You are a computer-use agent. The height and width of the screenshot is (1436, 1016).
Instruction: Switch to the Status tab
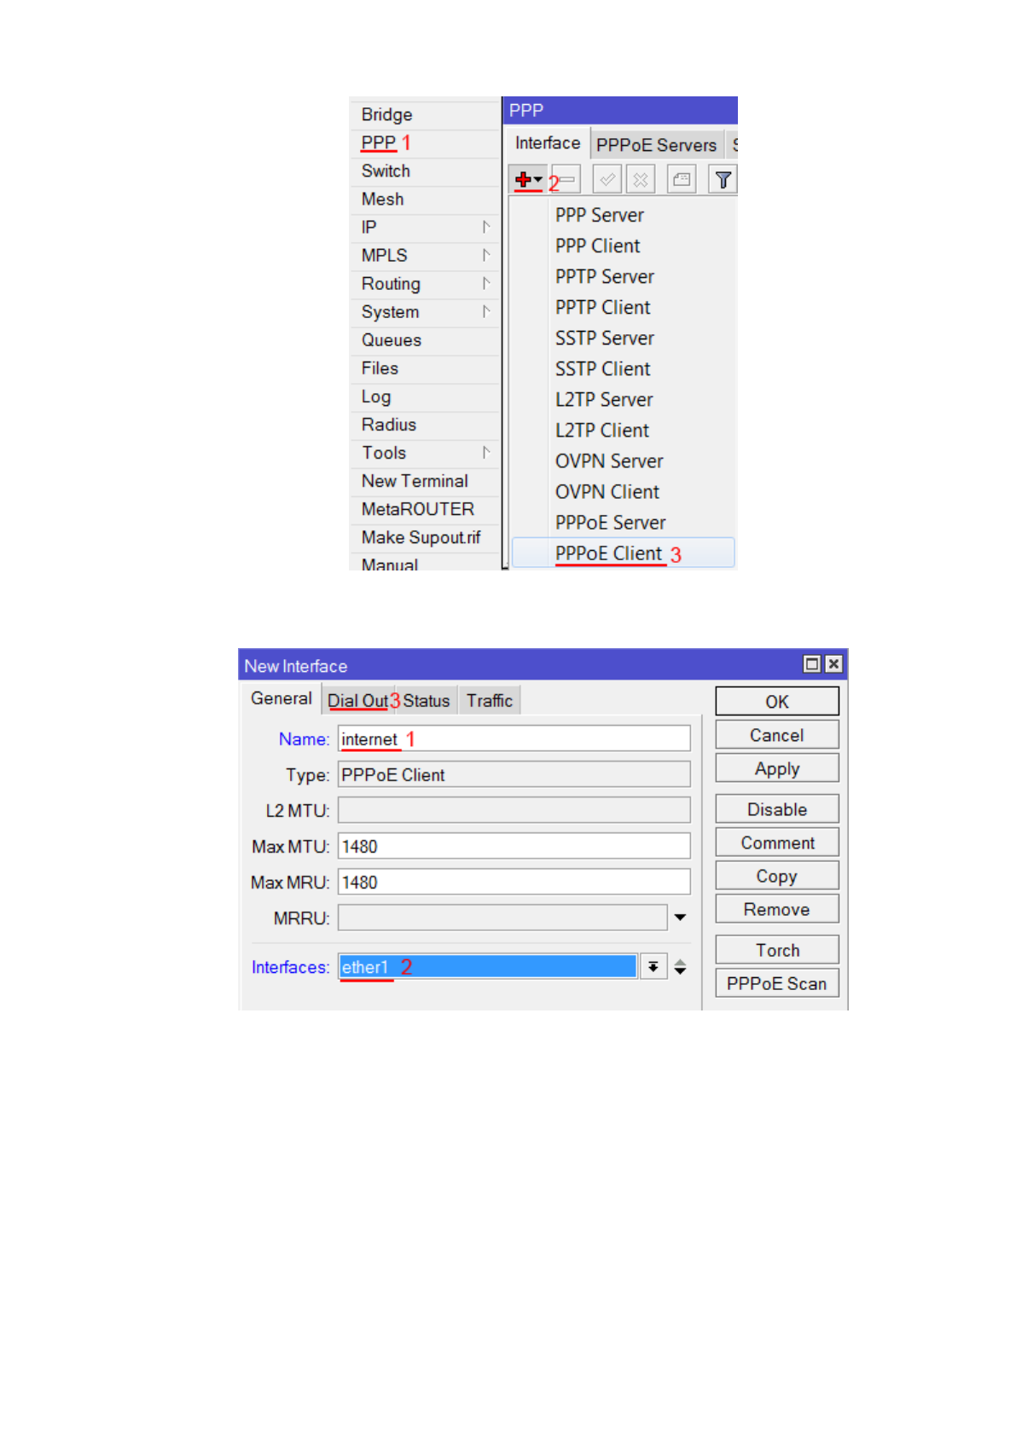pos(426,700)
